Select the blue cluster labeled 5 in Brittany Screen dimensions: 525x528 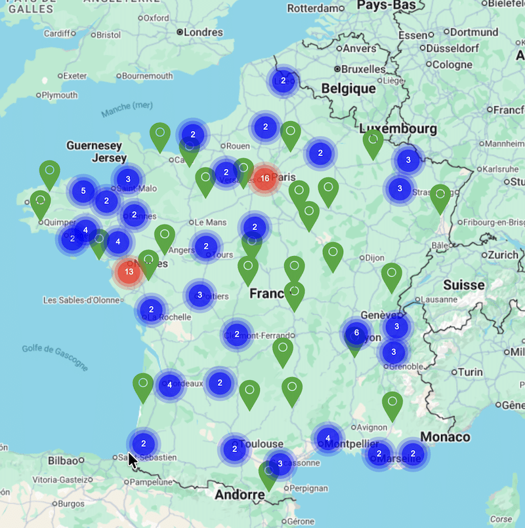tap(83, 191)
